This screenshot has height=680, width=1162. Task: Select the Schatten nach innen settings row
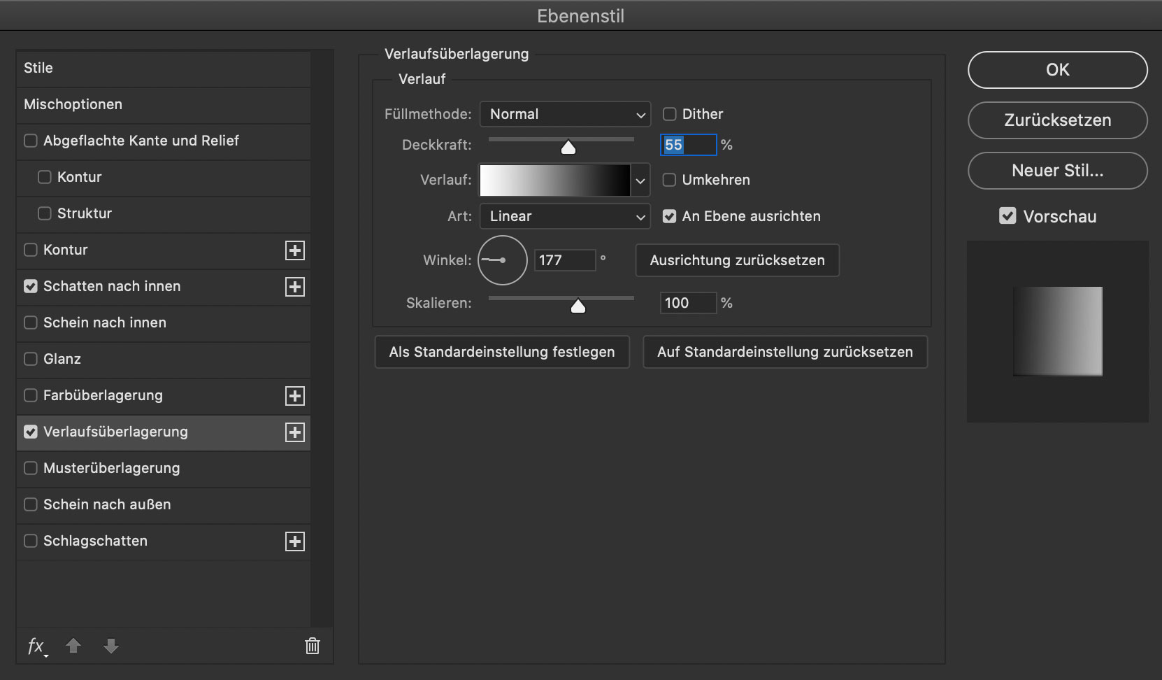[164, 287]
